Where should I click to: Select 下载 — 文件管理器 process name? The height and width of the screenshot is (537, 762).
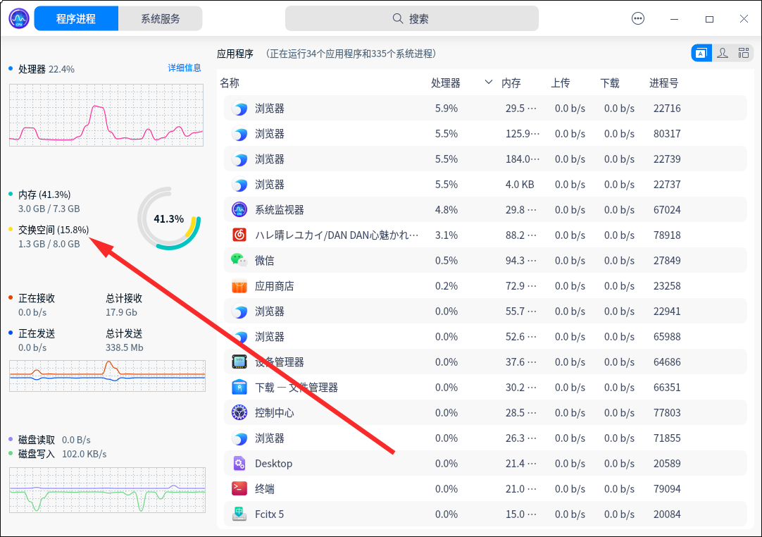(x=296, y=387)
